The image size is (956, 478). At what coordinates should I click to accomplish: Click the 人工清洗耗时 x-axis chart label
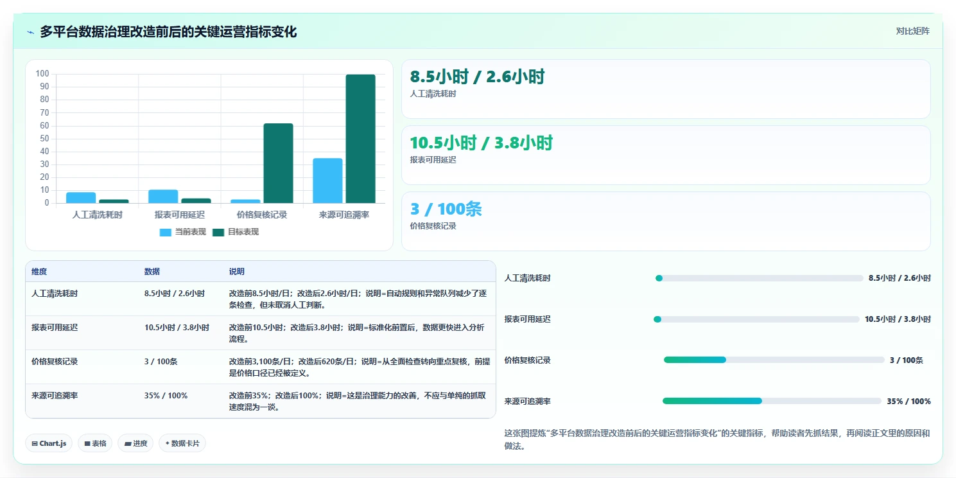pyautogui.click(x=98, y=215)
